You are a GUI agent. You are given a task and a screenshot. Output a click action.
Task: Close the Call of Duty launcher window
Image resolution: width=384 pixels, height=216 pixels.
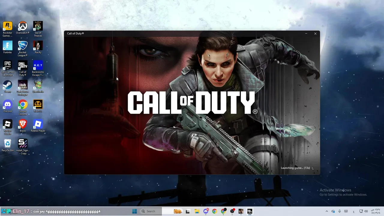[x=315, y=34]
